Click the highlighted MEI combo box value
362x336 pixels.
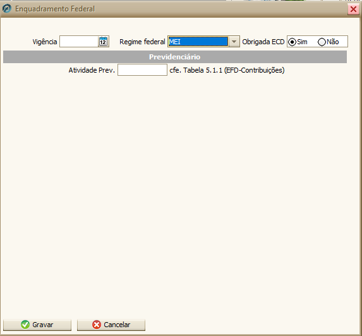(198, 42)
